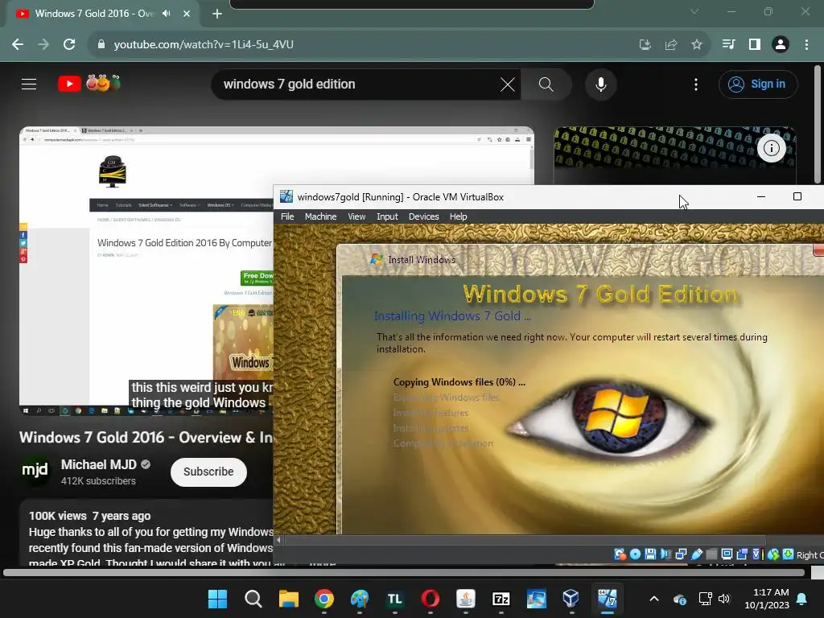Viewport: 824px width, 618px height.
Task: Clear the YouTube search box with X
Action: (x=508, y=84)
